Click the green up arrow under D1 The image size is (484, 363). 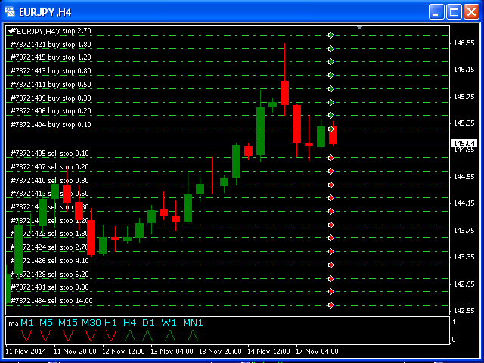pos(149,335)
